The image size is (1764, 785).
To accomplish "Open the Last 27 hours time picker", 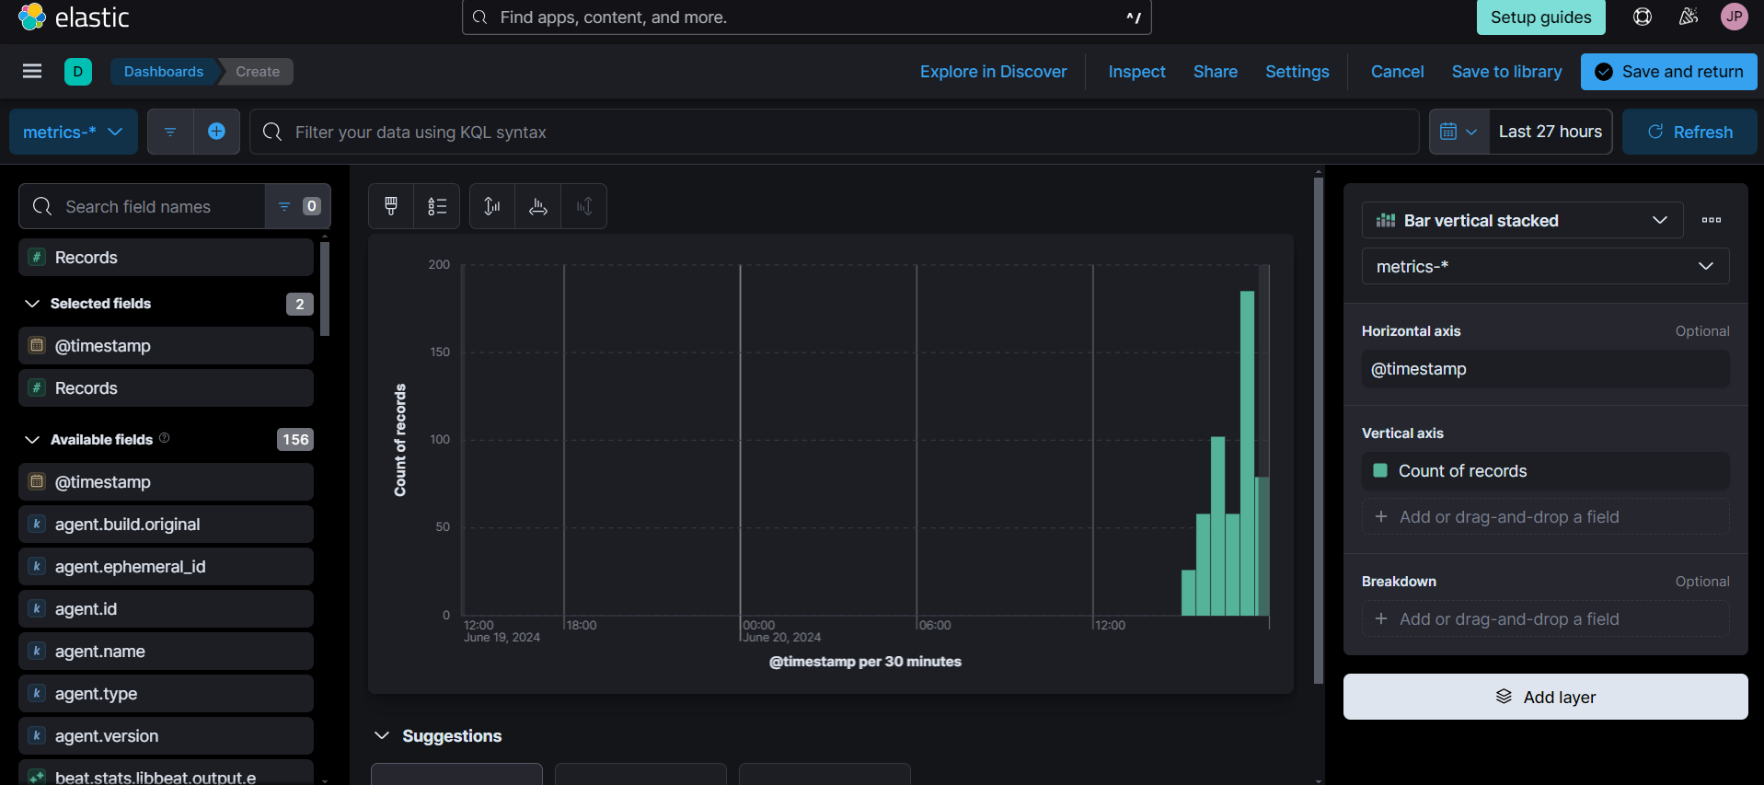I will (x=1551, y=132).
